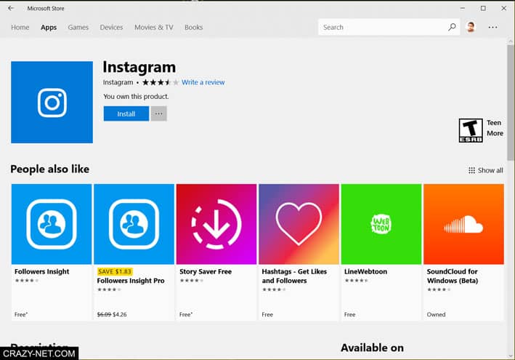Open the SoundCloud orange tile
The image size is (515, 360).
[463, 224]
